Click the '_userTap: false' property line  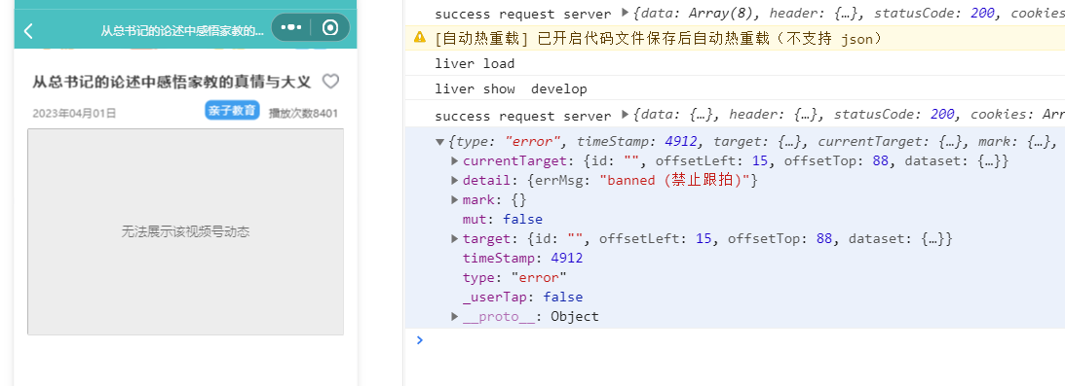pos(523,298)
